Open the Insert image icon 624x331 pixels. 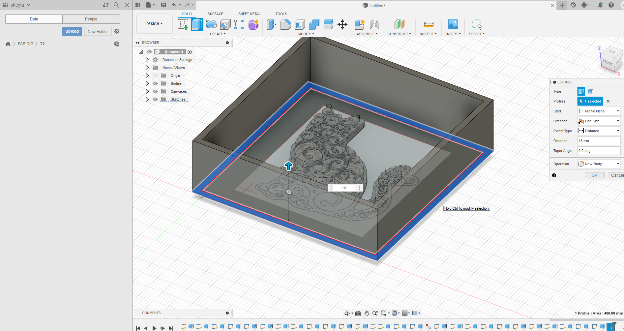(453, 24)
